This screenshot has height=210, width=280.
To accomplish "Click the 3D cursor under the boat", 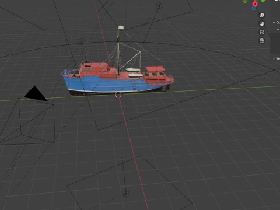I will [118, 94].
